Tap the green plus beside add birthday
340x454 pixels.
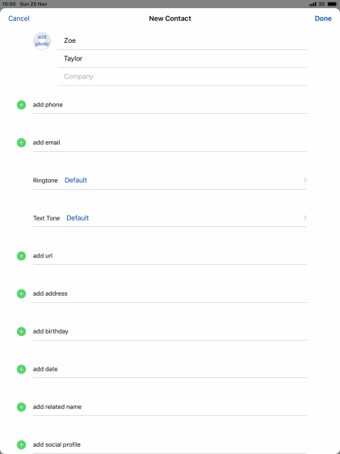21,331
